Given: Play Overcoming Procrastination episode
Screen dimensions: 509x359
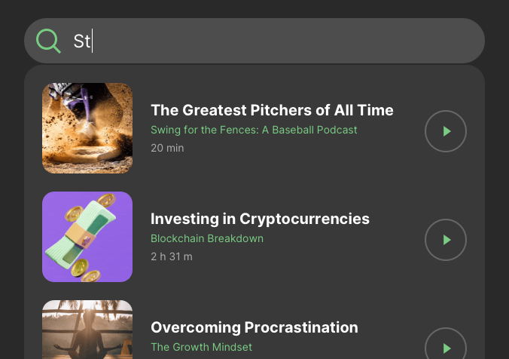Looking at the screenshot, I should [446, 347].
